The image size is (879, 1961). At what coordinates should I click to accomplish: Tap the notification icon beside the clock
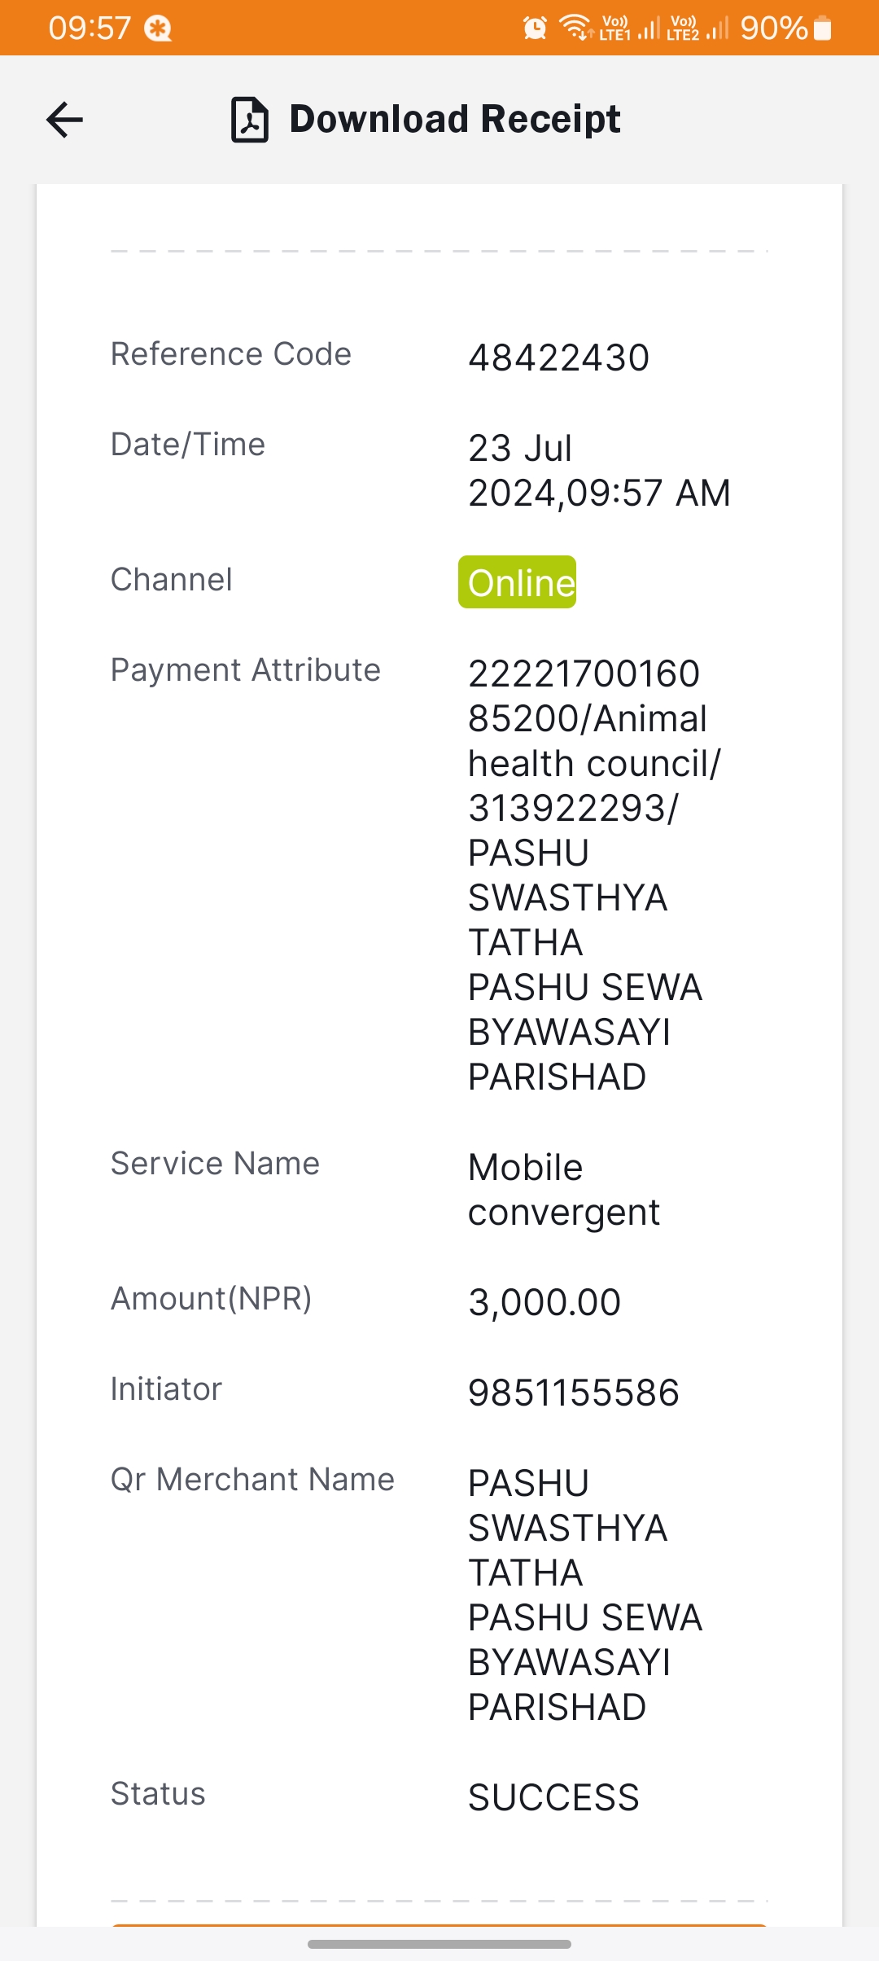[158, 29]
